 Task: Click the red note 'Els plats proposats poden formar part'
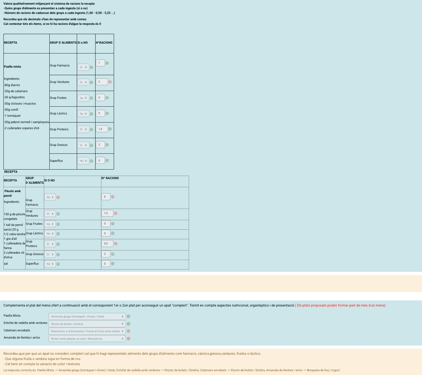click(x=340, y=305)
